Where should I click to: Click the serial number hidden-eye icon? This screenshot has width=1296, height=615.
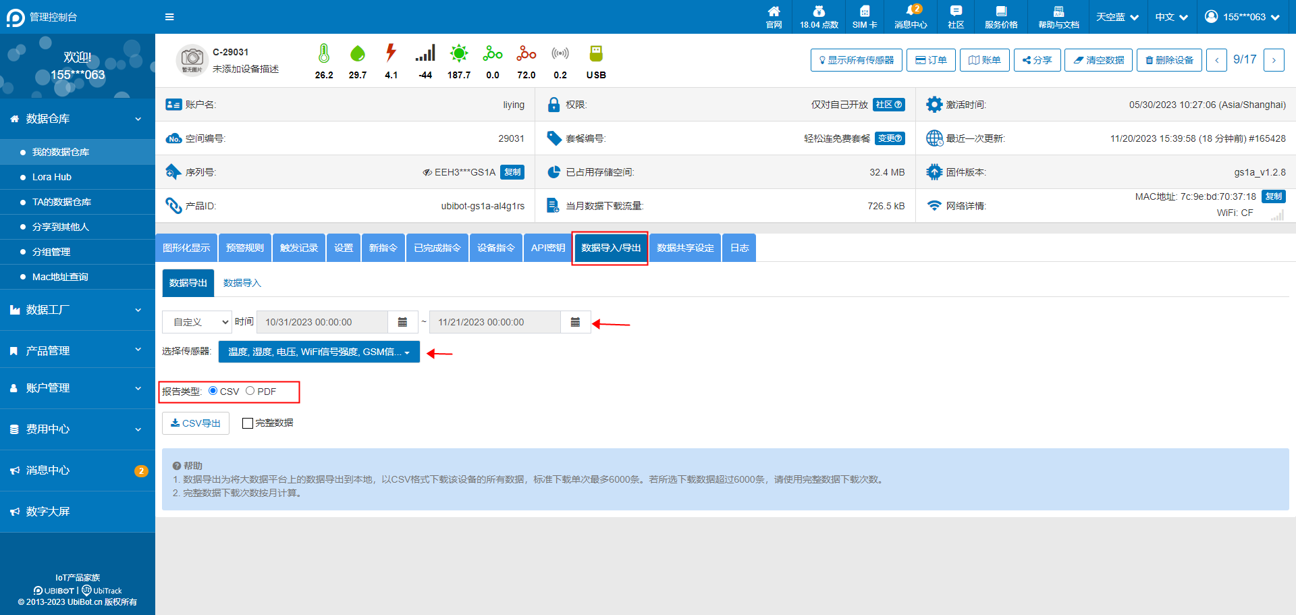(427, 173)
